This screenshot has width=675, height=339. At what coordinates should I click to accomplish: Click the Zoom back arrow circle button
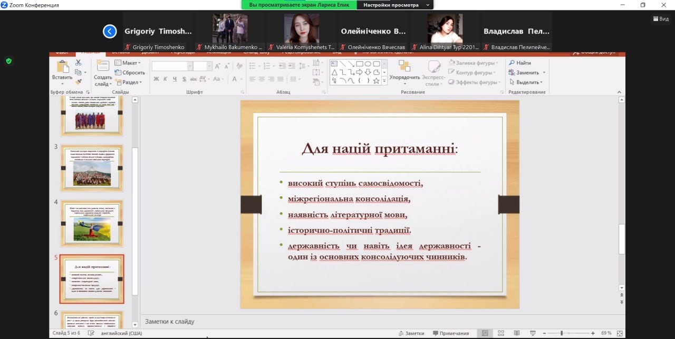[x=110, y=32]
